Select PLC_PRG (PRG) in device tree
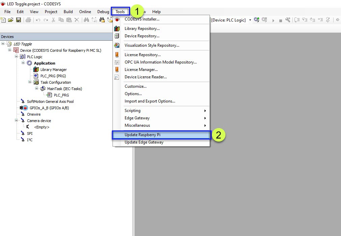This screenshot has height=236, width=341. point(53,76)
